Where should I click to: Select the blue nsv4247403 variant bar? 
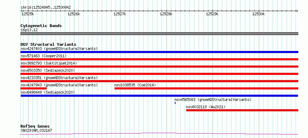[x=159, y=52]
